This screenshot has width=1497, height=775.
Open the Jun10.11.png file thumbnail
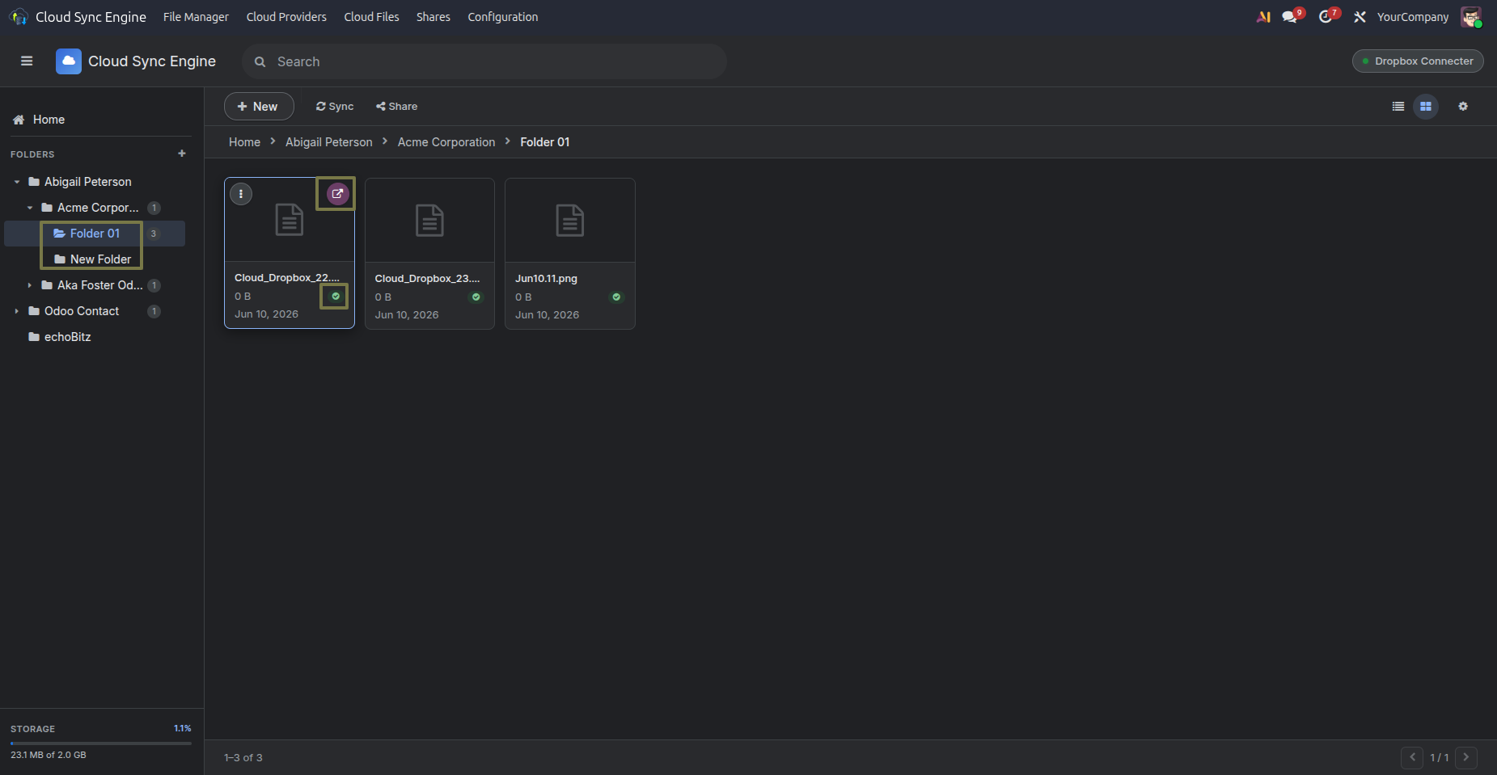(570, 221)
